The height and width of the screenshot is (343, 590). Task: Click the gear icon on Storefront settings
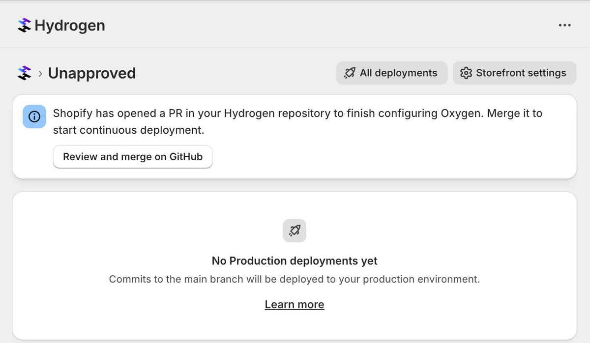[x=466, y=73]
